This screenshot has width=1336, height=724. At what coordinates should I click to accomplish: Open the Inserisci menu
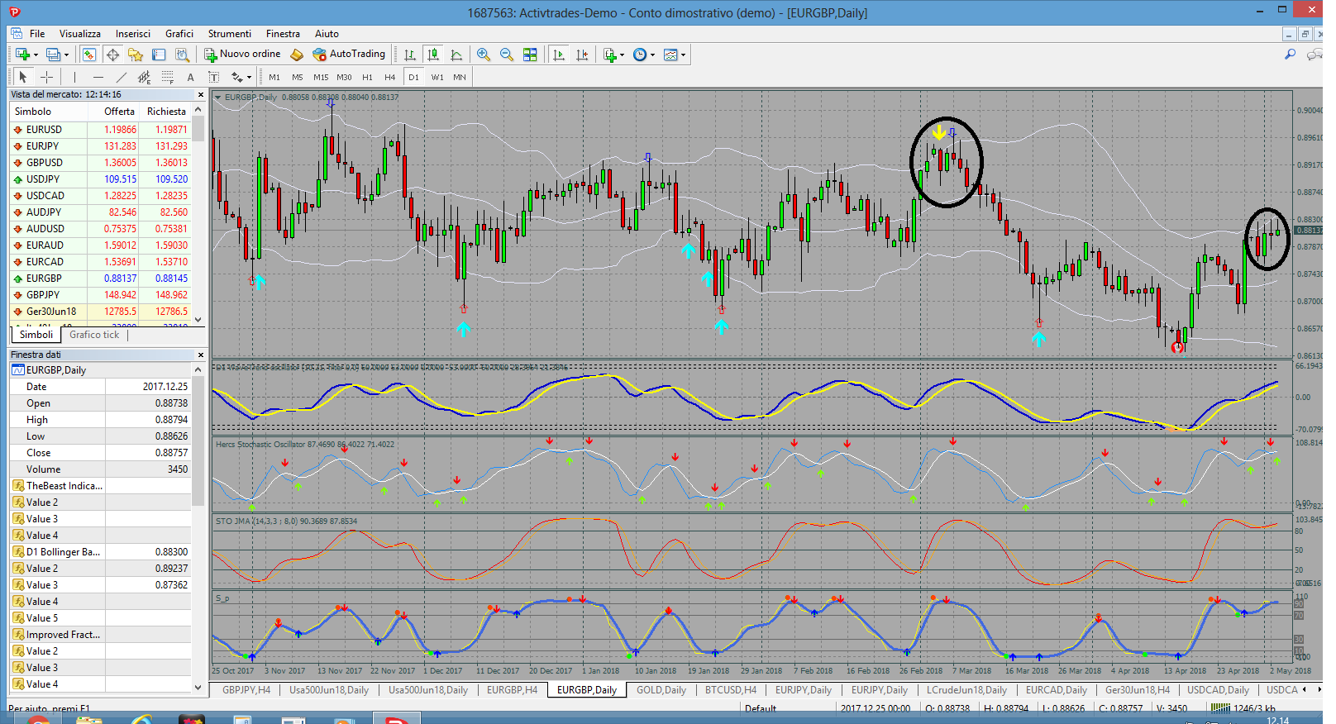(133, 34)
